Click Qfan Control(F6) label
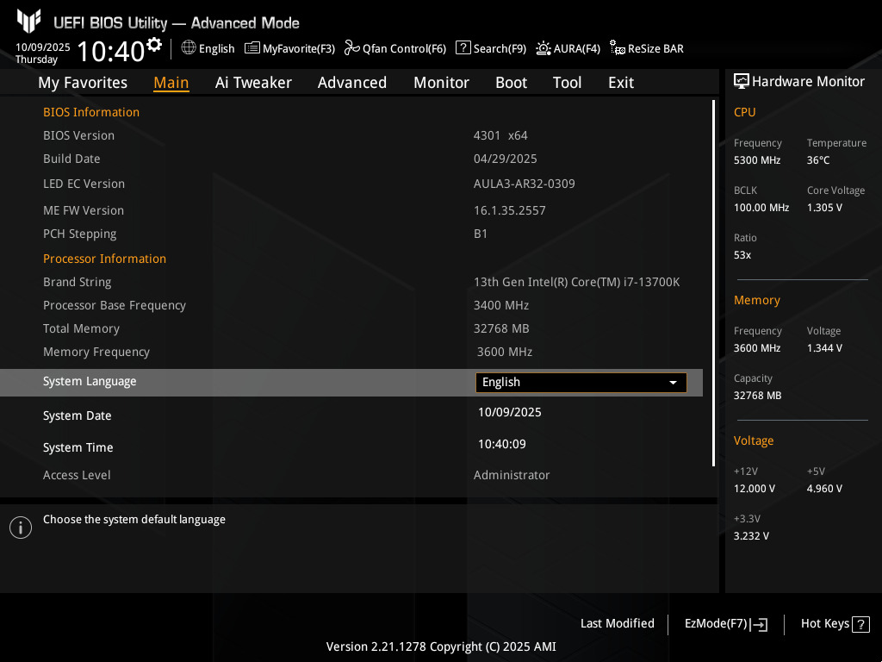Viewport: 882px width, 662px height. tap(405, 49)
